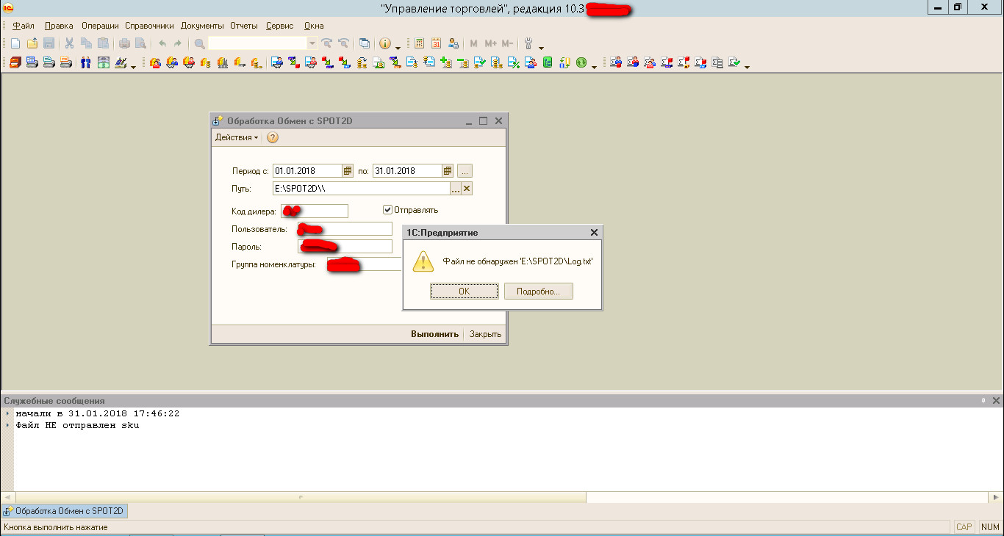Open the Файл menu

click(x=24, y=26)
